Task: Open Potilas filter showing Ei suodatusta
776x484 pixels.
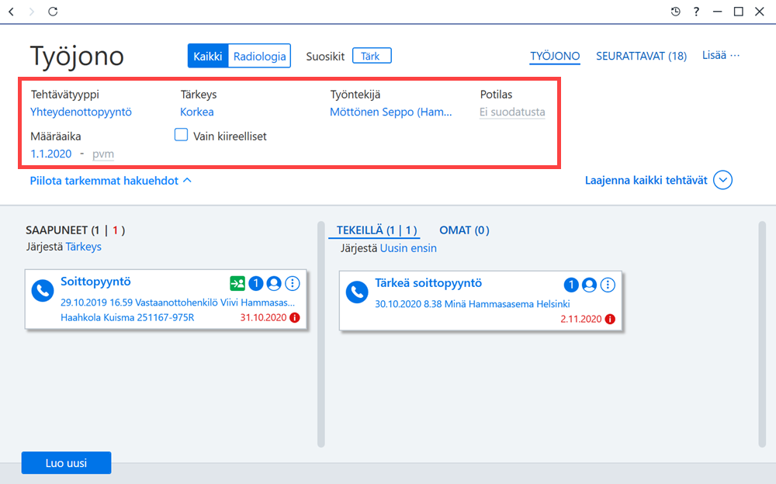Action: click(x=512, y=112)
